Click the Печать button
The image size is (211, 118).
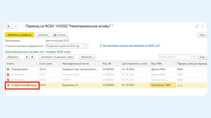click(x=60, y=35)
